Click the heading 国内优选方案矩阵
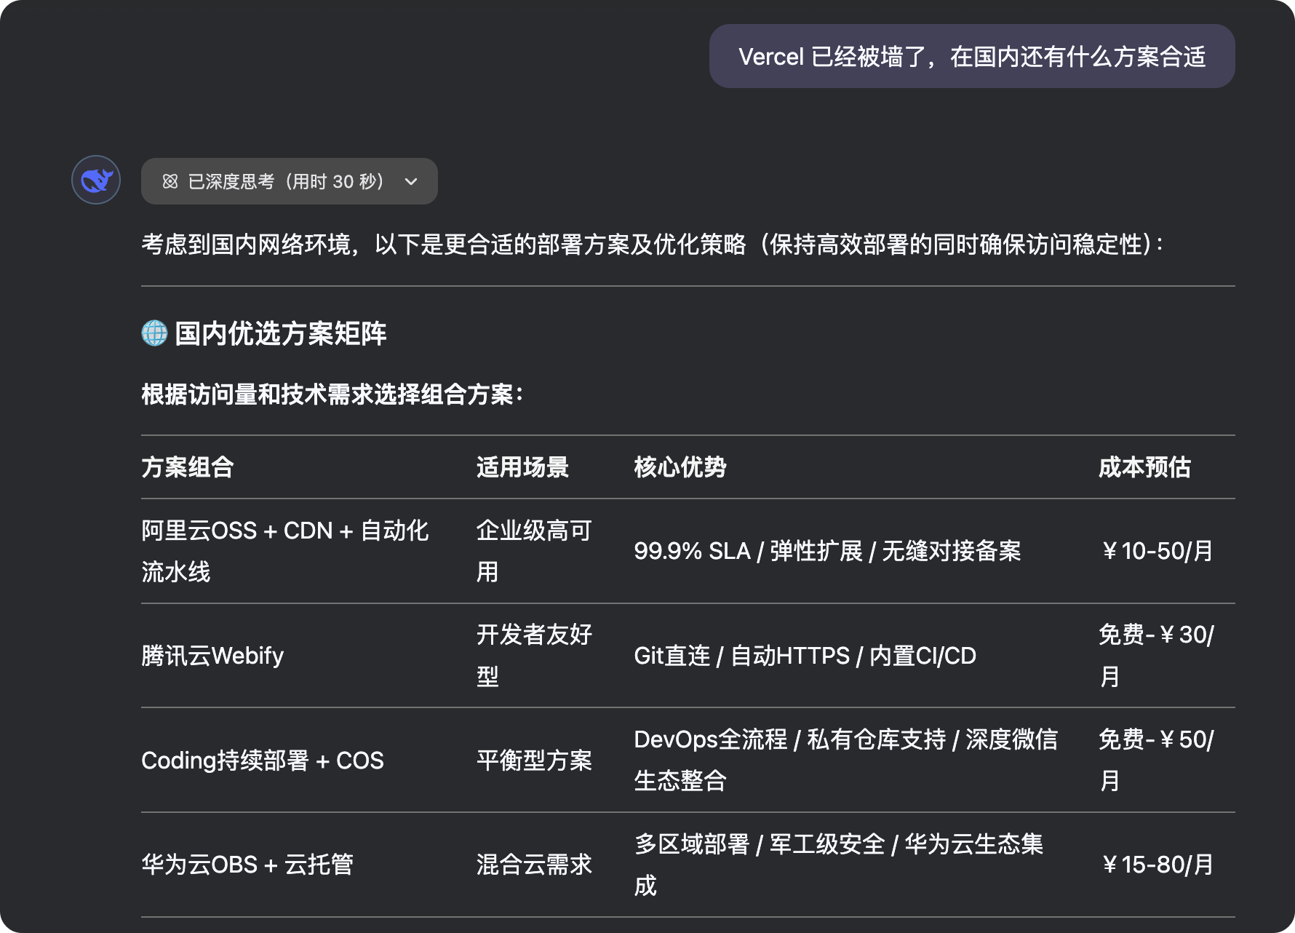Image resolution: width=1295 pixels, height=933 pixels. [x=280, y=333]
